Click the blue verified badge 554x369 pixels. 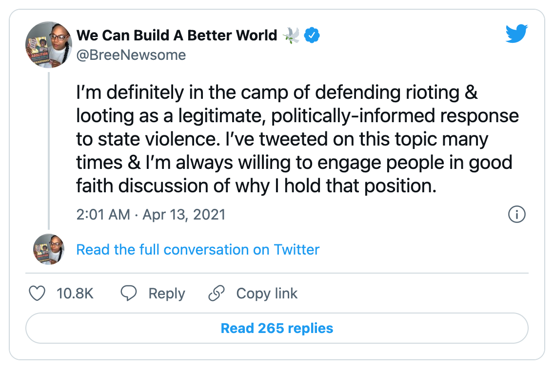312,36
